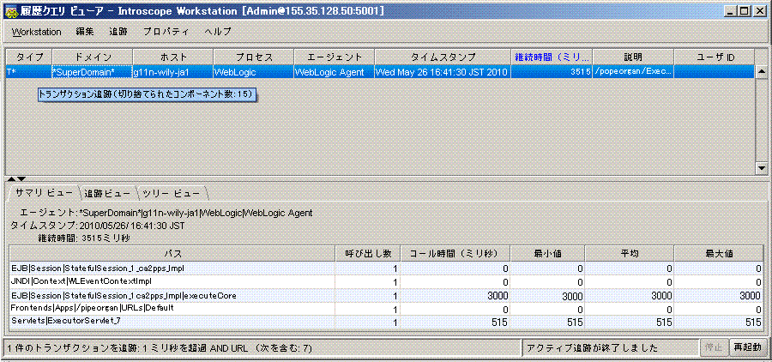Click the 515 call time in ExecutorServlet_7 row

[455, 322]
